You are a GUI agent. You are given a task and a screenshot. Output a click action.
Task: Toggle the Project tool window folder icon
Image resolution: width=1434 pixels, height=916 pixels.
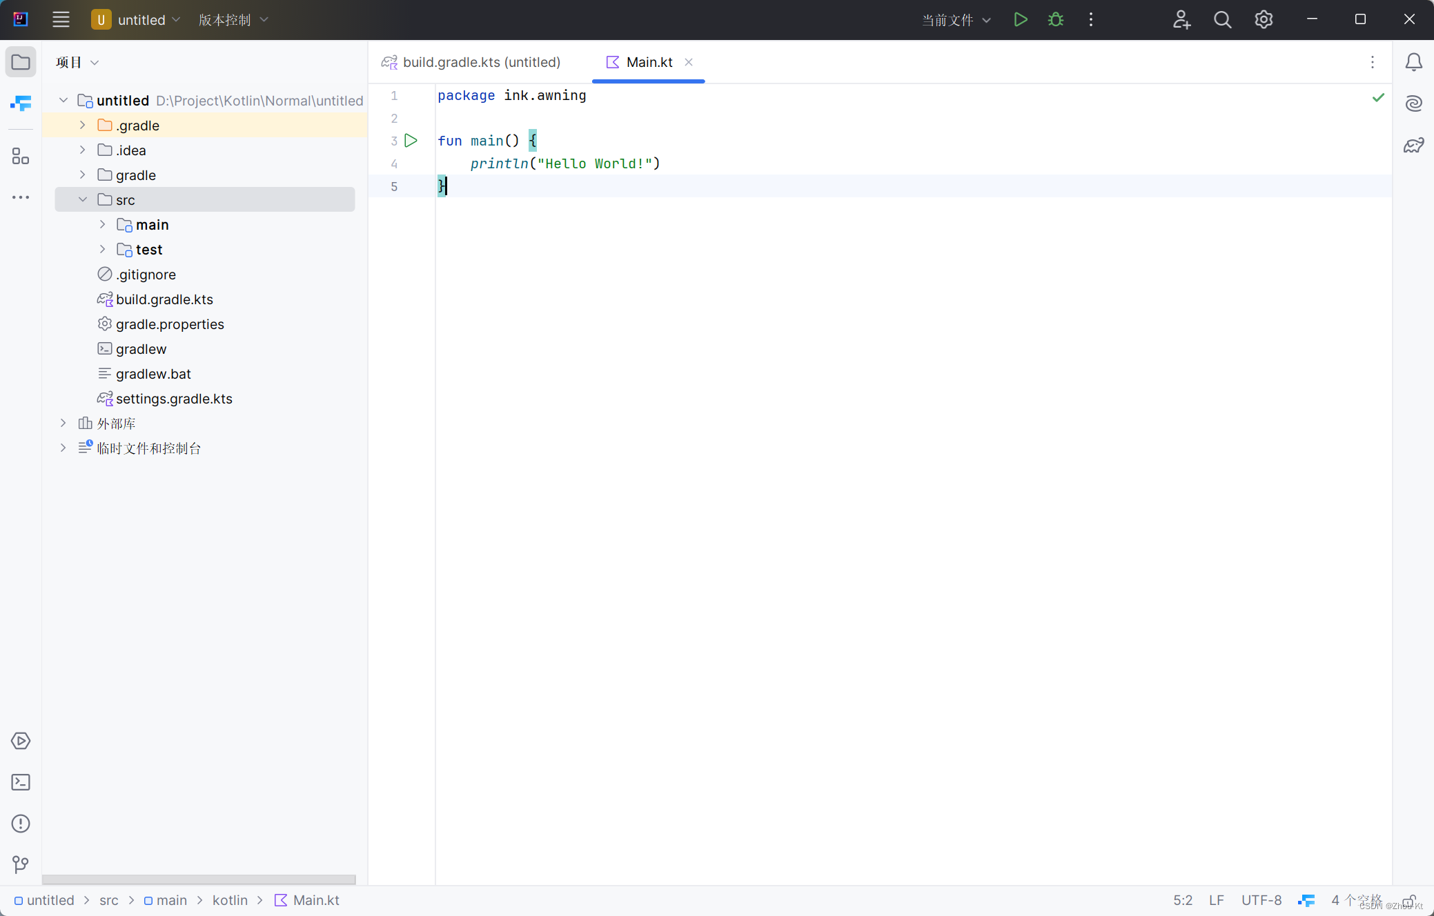click(x=21, y=62)
